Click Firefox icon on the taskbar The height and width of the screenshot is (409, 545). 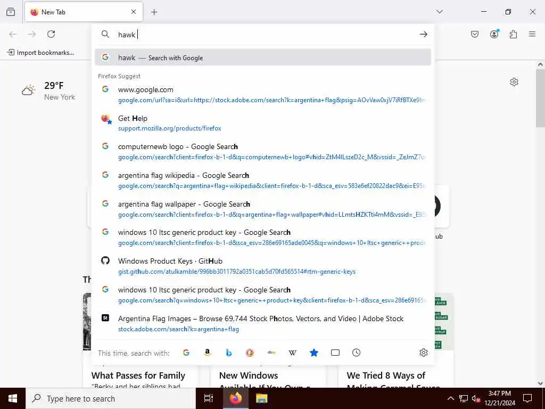[x=235, y=398]
